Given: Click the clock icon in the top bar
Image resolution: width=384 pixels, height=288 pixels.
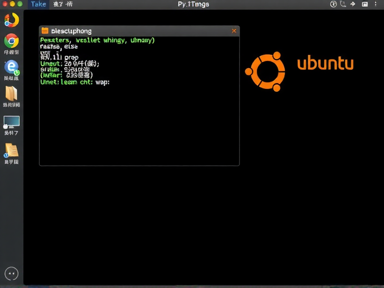Looking at the screenshot, I should click(x=334, y=4).
